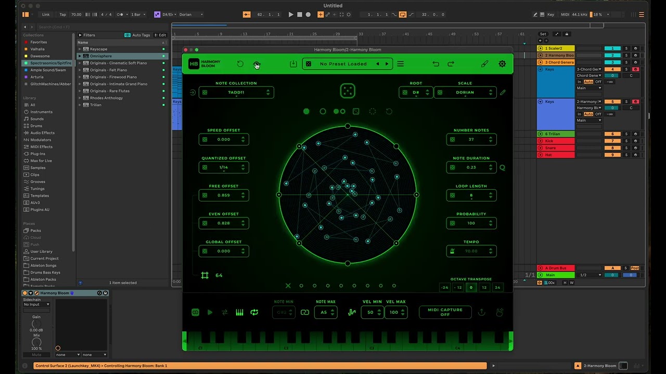Set octave transpose to -24
The width and height of the screenshot is (666, 374).
444,287
